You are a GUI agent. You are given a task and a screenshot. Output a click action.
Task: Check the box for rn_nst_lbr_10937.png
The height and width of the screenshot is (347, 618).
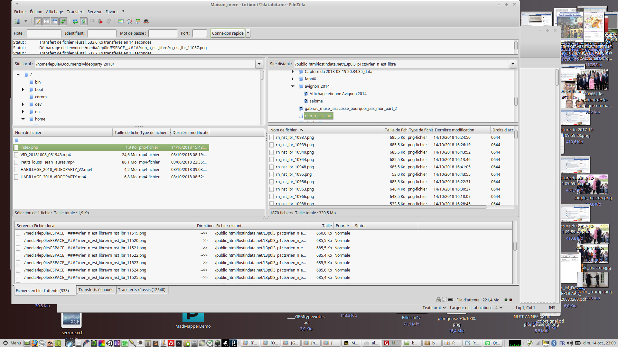coord(272,138)
